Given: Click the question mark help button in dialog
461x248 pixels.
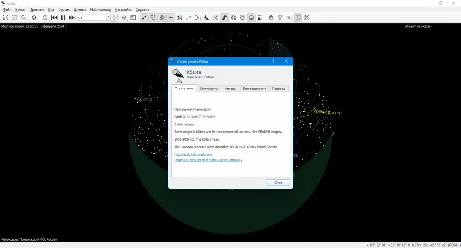Looking at the screenshot, I should coord(273,61).
